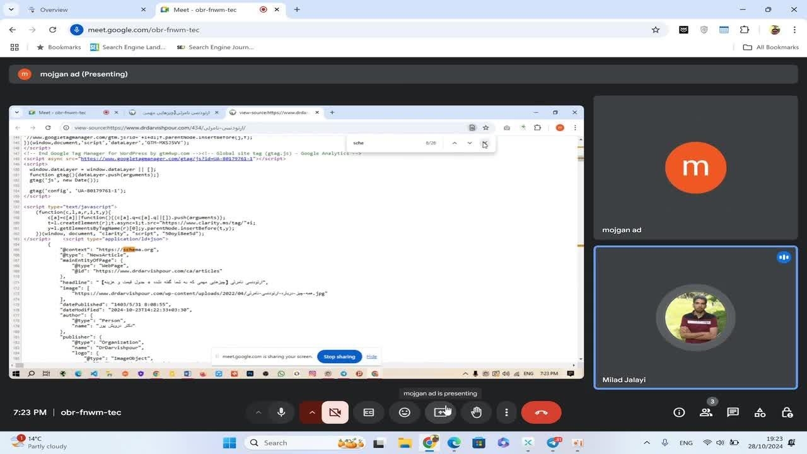Raise your hand in the meeting
This screenshot has height=454, width=807.
point(477,412)
